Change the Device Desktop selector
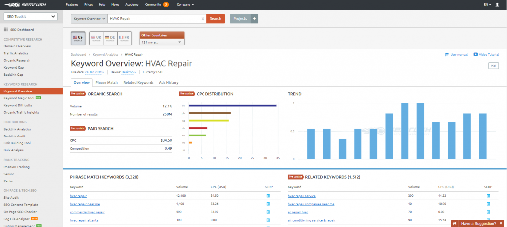This screenshot has width=507, height=227. [129, 72]
